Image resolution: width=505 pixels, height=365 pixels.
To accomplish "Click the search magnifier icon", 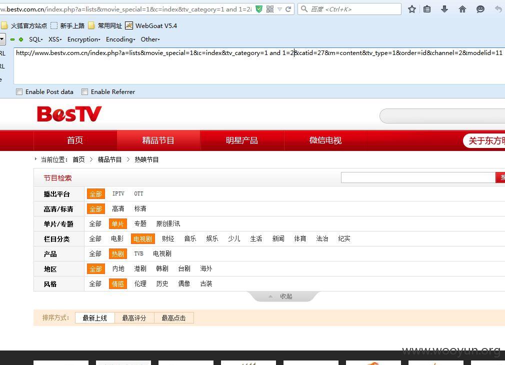I will (x=304, y=9).
